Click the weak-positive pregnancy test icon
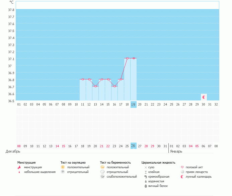Image resolution: width=232 pixels, height=196 pixels. pos(102,177)
